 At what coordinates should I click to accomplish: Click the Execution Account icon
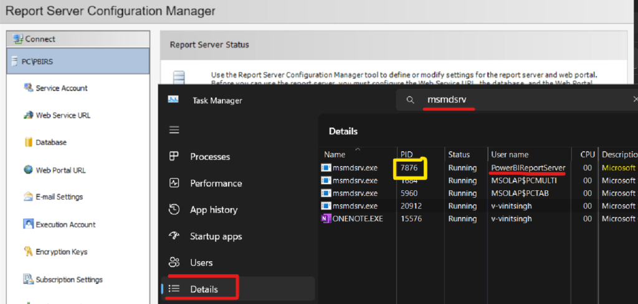click(29, 224)
